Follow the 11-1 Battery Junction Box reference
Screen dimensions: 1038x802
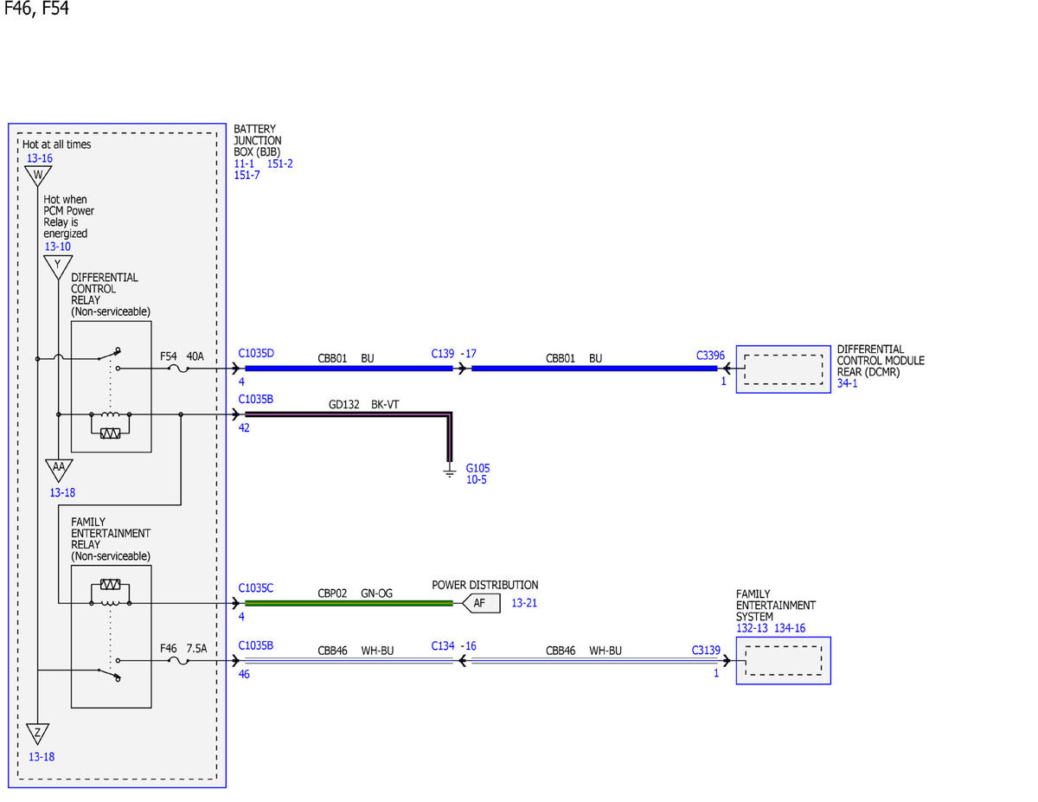[244, 164]
